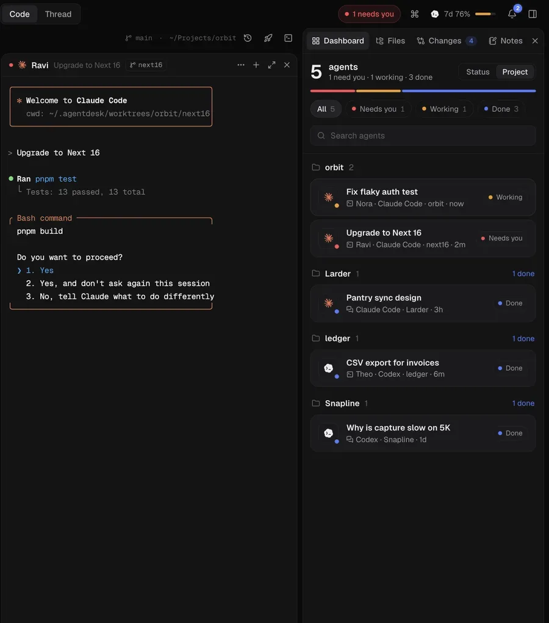Filter agents by Done
The height and width of the screenshot is (623, 549).
(x=501, y=109)
